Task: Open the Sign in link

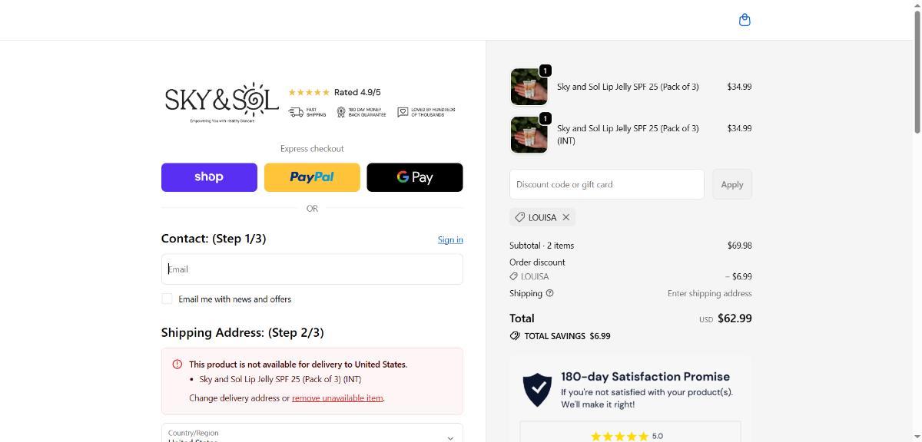Action: (x=450, y=239)
